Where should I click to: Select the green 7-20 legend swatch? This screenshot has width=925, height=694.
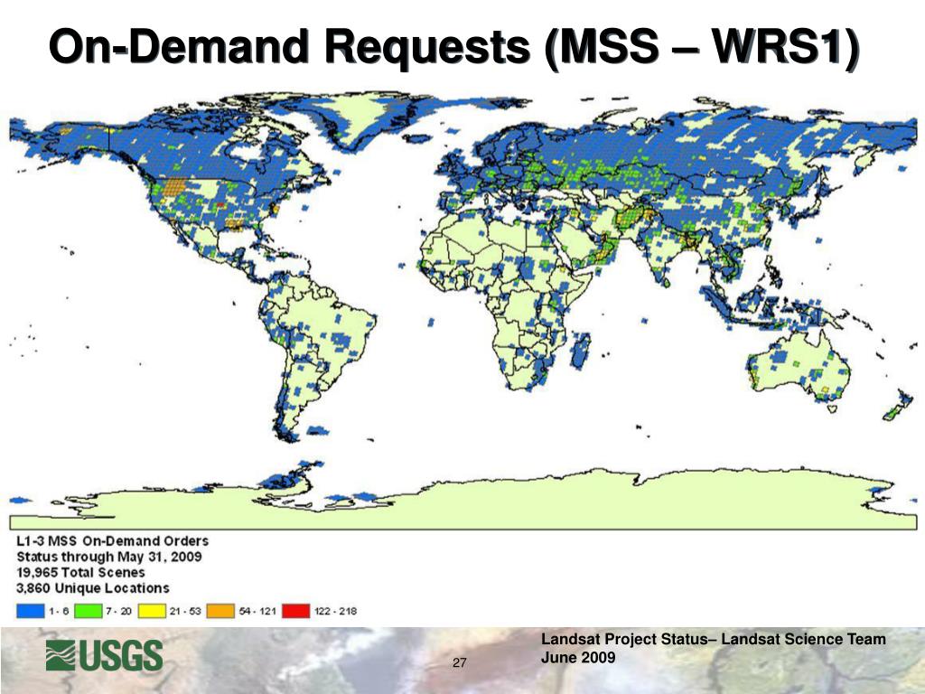pyautogui.click(x=88, y=611)
